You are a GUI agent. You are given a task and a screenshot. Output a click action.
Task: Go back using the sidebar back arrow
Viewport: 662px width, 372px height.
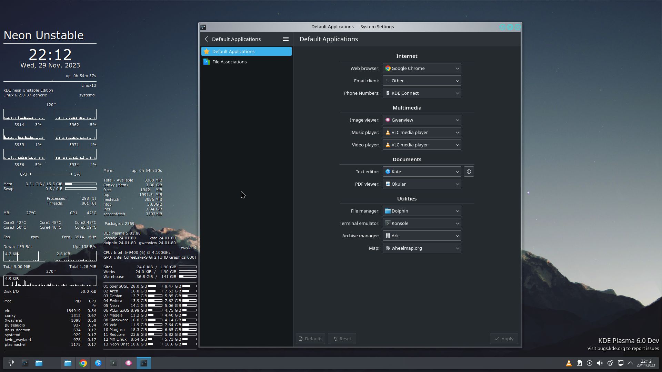[x=206, y=39]
